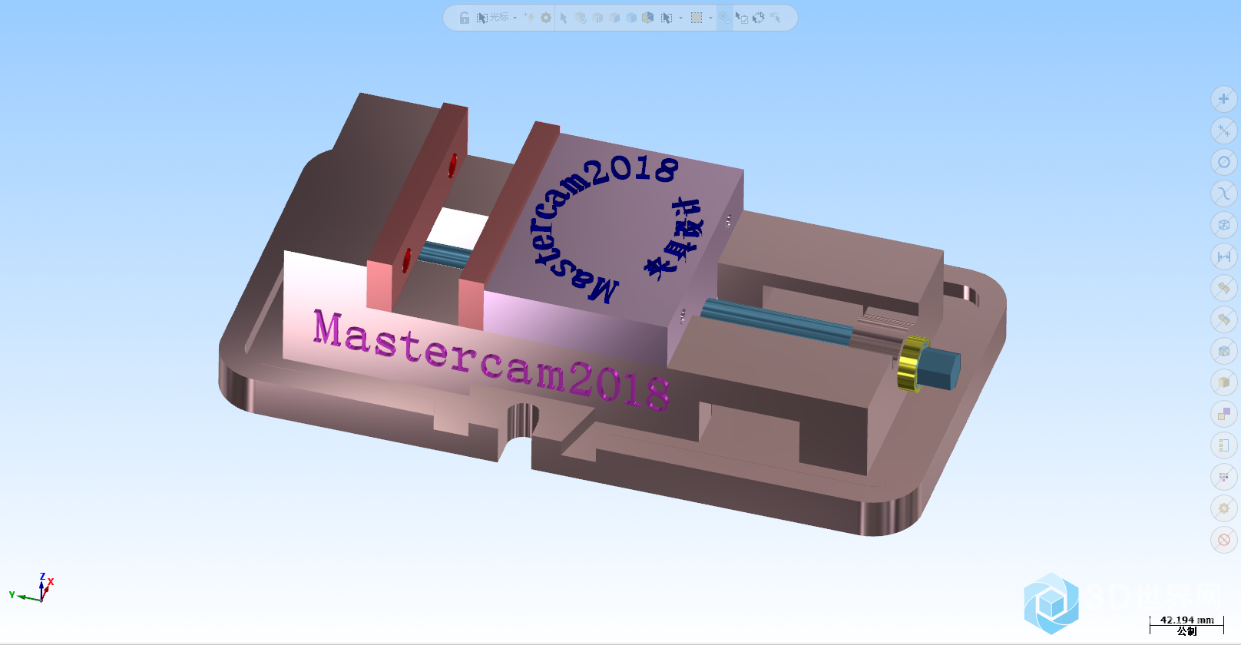Toggle arc/circle entities filter icon
1241x645 pixels.
[x=1224, y=162]
